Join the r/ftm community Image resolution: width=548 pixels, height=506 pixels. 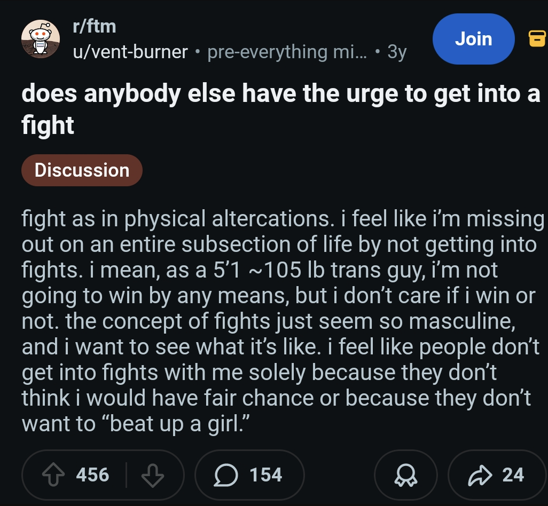tap(473, 39)
